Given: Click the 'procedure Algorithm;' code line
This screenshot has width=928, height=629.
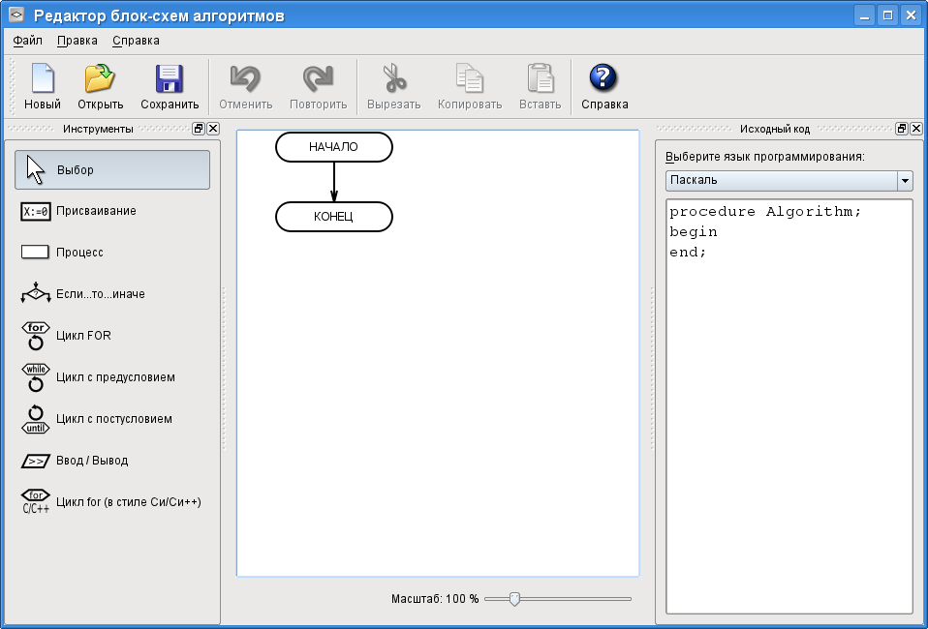Looking at the screenshot, I should click(x=765, y=211).
